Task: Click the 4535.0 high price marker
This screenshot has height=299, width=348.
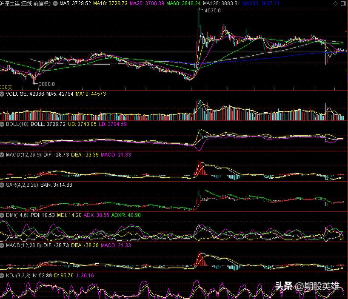Action: 212,11
